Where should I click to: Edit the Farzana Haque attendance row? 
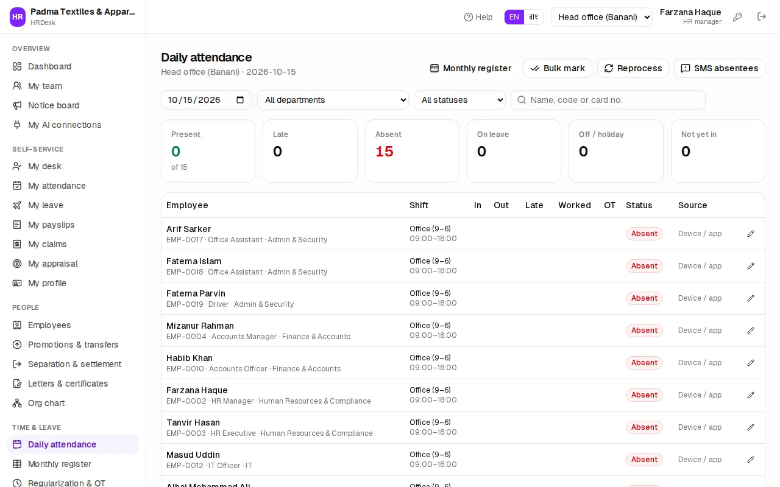coord(751,395)
